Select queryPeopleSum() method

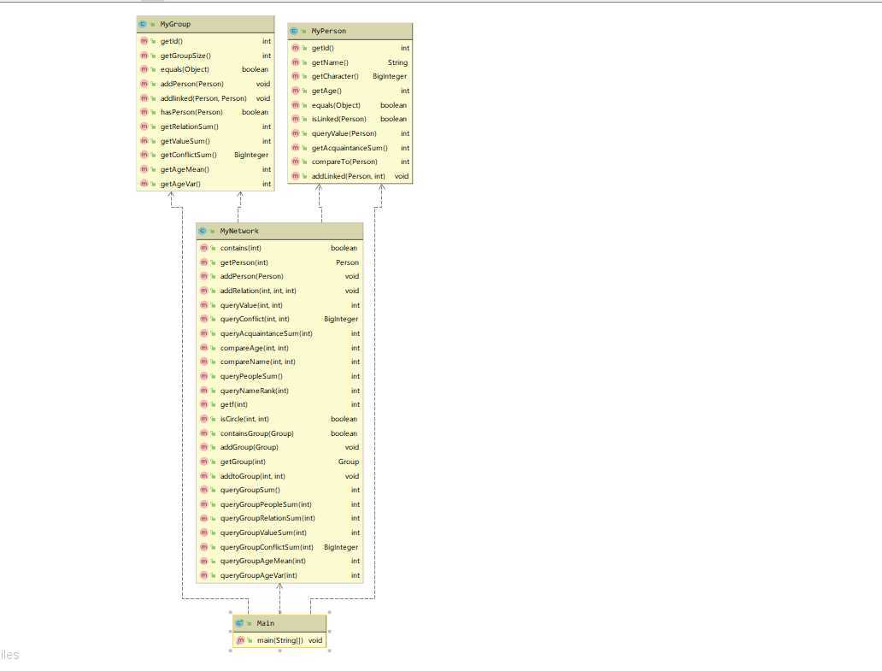coord(279,376)
